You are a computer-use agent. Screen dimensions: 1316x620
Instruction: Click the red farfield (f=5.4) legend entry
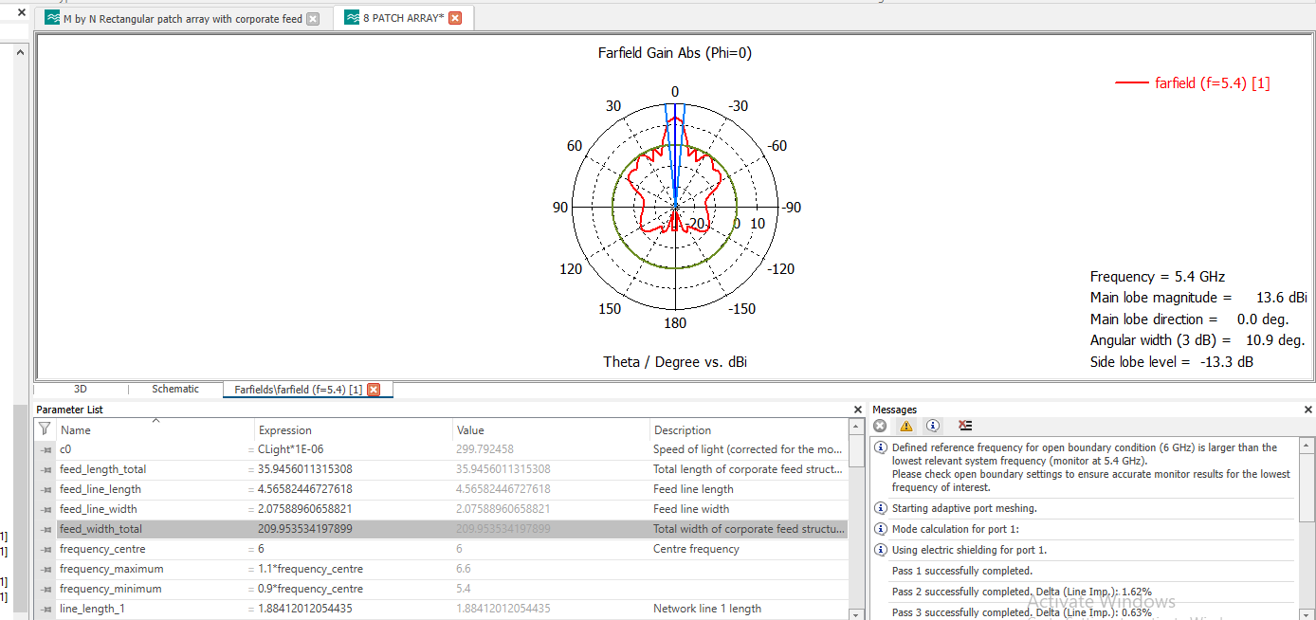1211,83
